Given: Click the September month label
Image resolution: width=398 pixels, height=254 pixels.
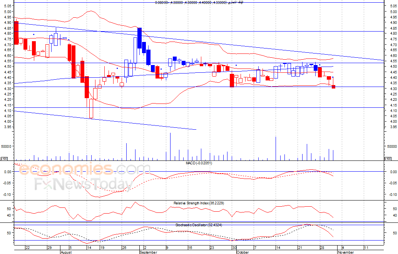Looking at the screenshot, I should point(148,252).
